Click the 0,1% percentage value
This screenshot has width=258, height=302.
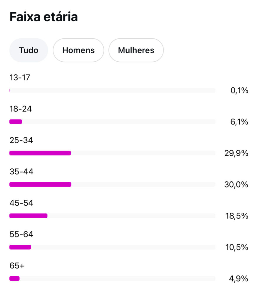point(239,91)
